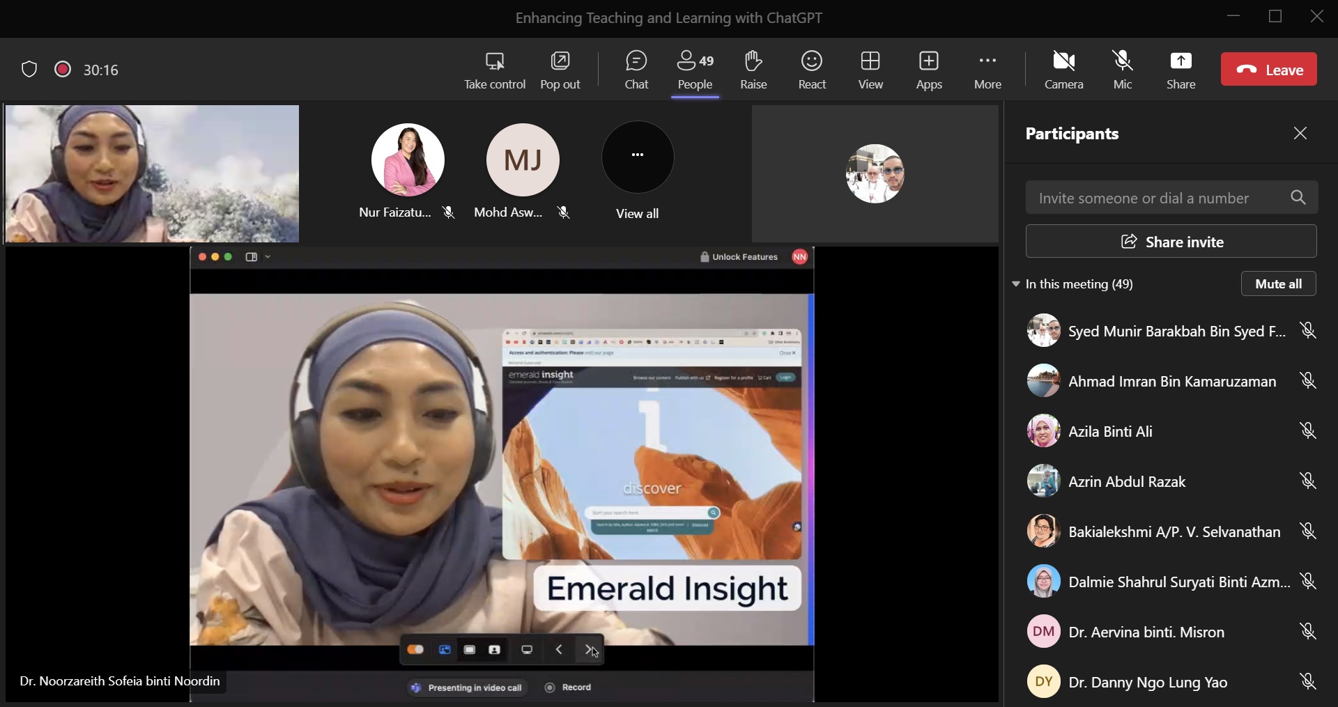Select the picture-in-picture layout icon
The width and height of the screenshot is (1338, 707).
click(445, 650)
